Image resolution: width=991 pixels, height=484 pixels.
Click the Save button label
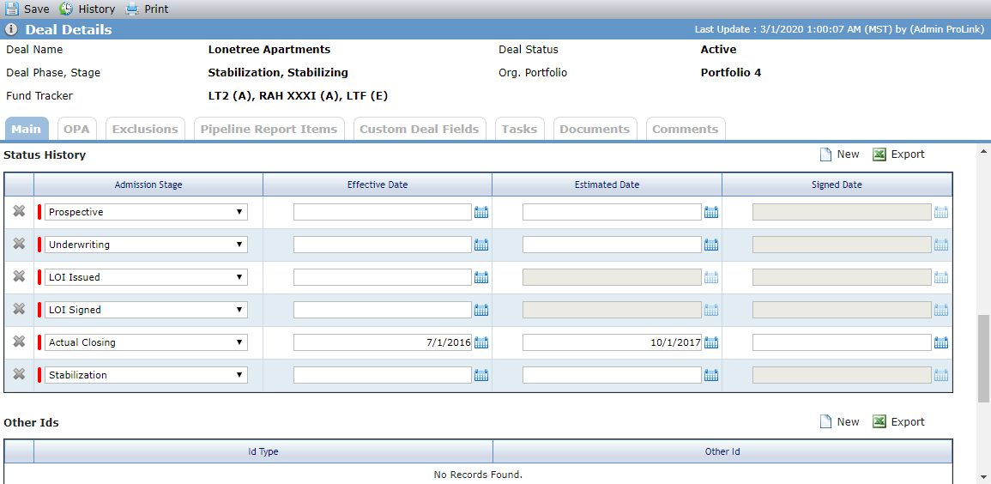pos(37,9)
